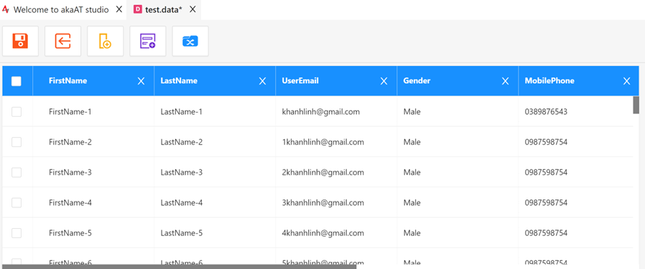Remove the FirstName column via its X
645x269 pixels.
[x=141, y=81]
